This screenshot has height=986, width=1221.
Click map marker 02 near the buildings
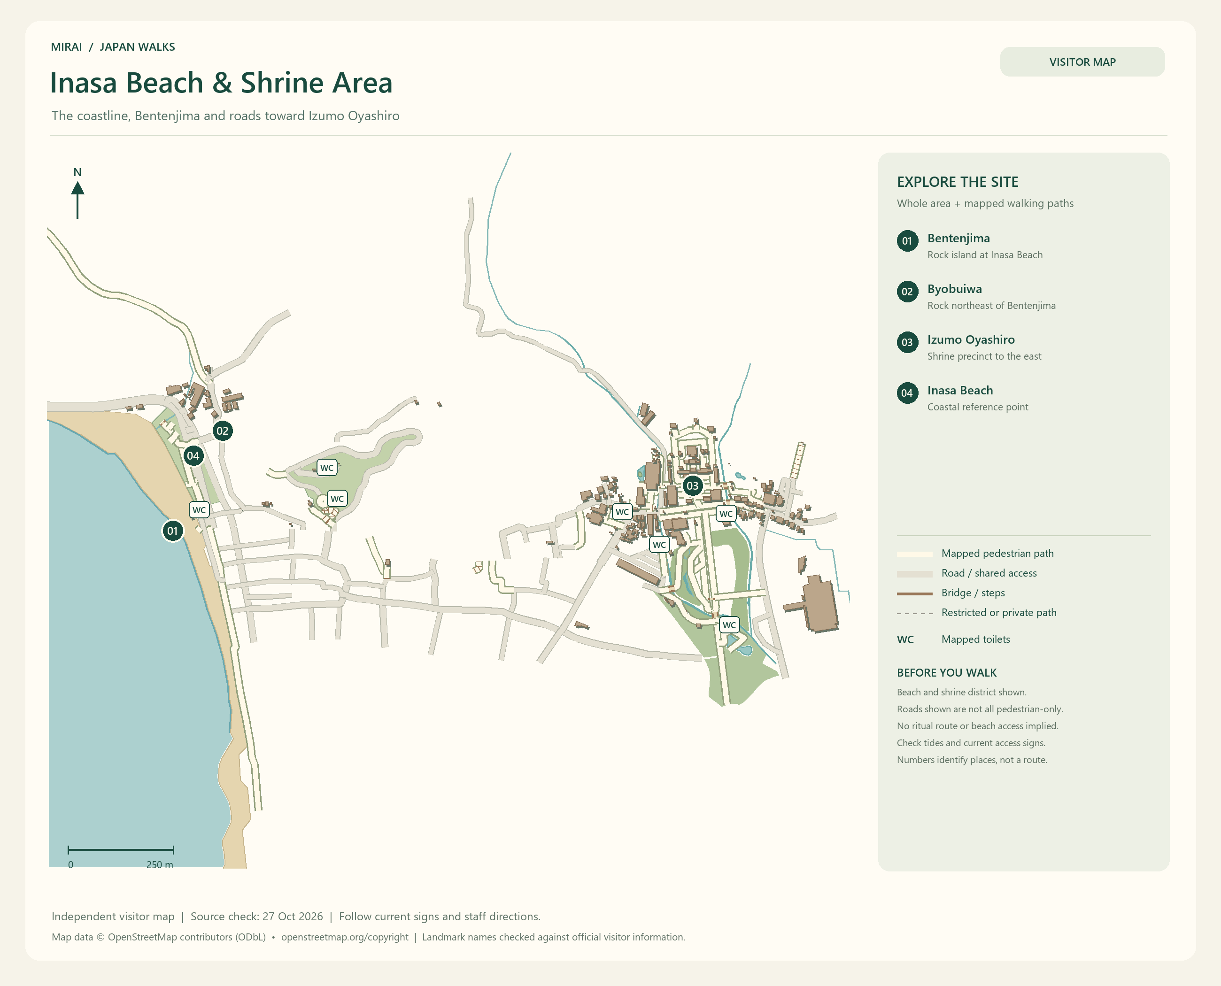[x=222, y=431]
